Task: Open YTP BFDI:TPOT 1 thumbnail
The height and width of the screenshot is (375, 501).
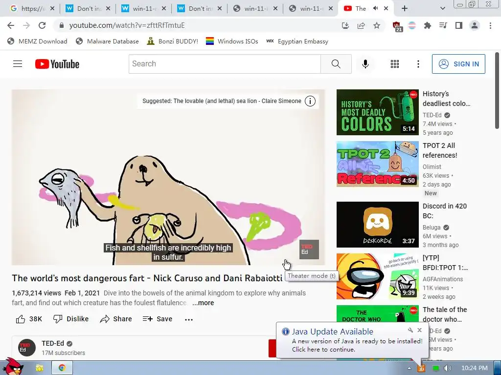Action: click(x=377, y=276)
